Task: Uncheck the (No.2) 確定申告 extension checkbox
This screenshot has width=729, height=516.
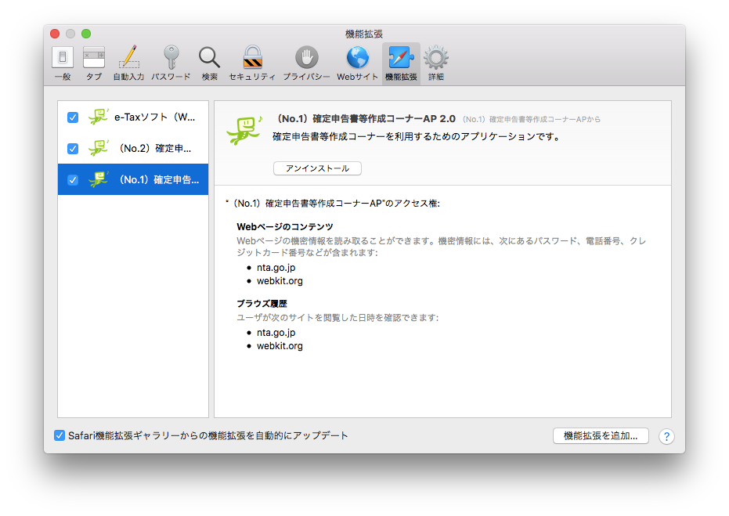Action: (x=73, y=148)
